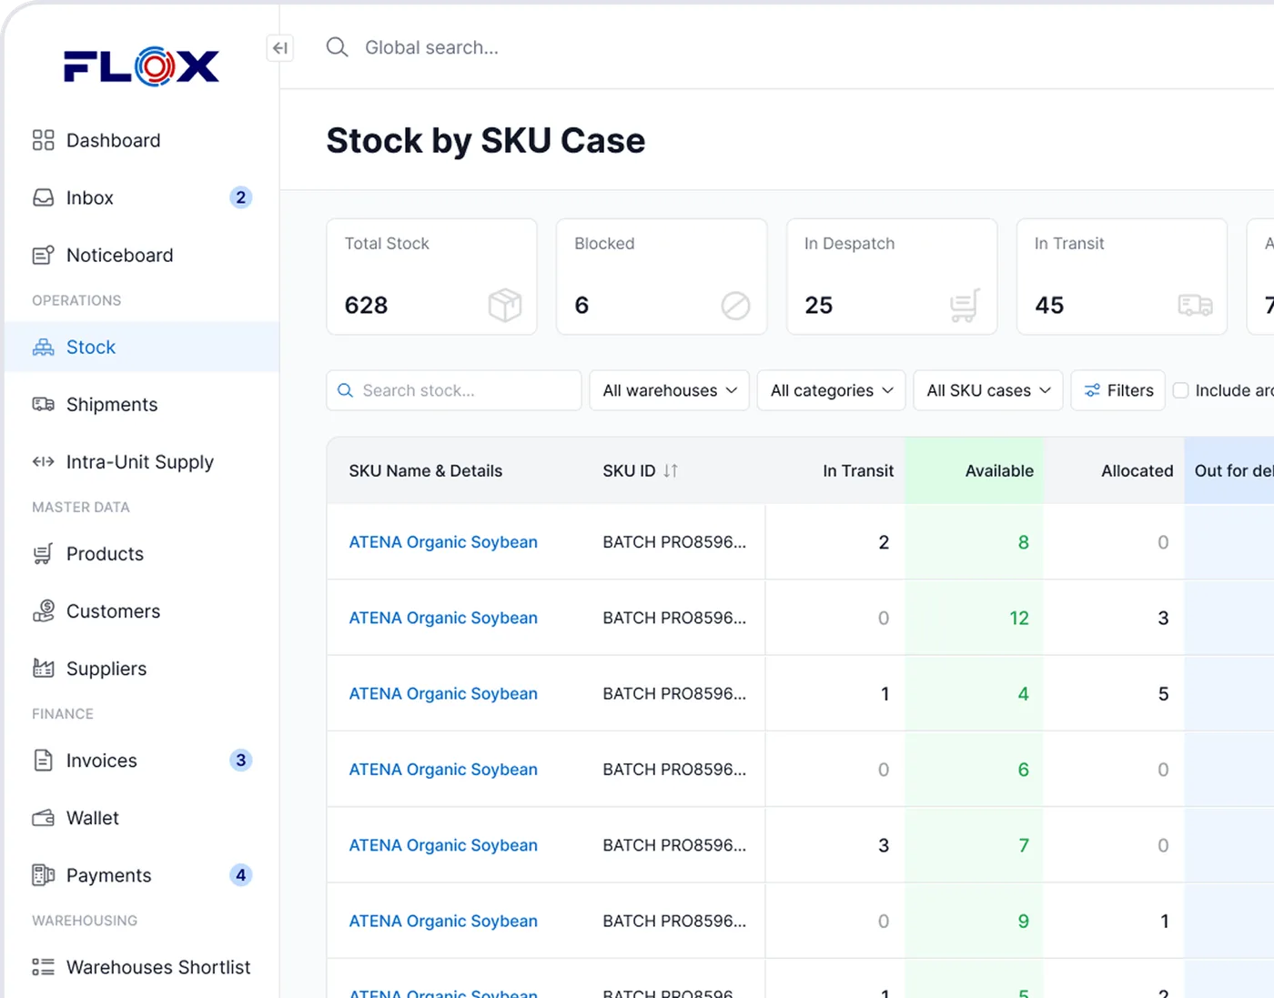Click the Dashboard grid icon
Image resolution: width=1274 pixels, height=998 pixels.
tap(43, 140)
